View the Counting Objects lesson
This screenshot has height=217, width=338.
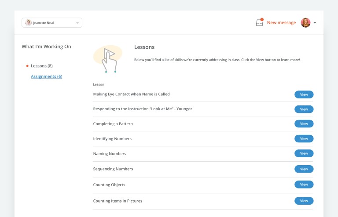(304, 184)
